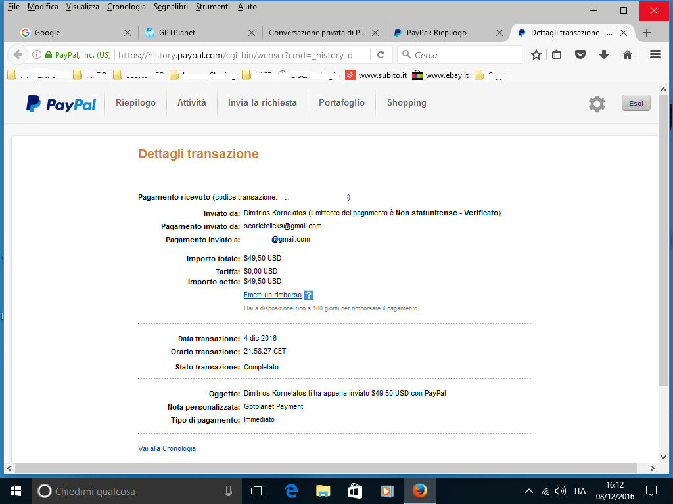Open www.subito.it bookmark
The width and height of the screenshot is (673, 504).
pyautogui.click(x=376, y=75)
